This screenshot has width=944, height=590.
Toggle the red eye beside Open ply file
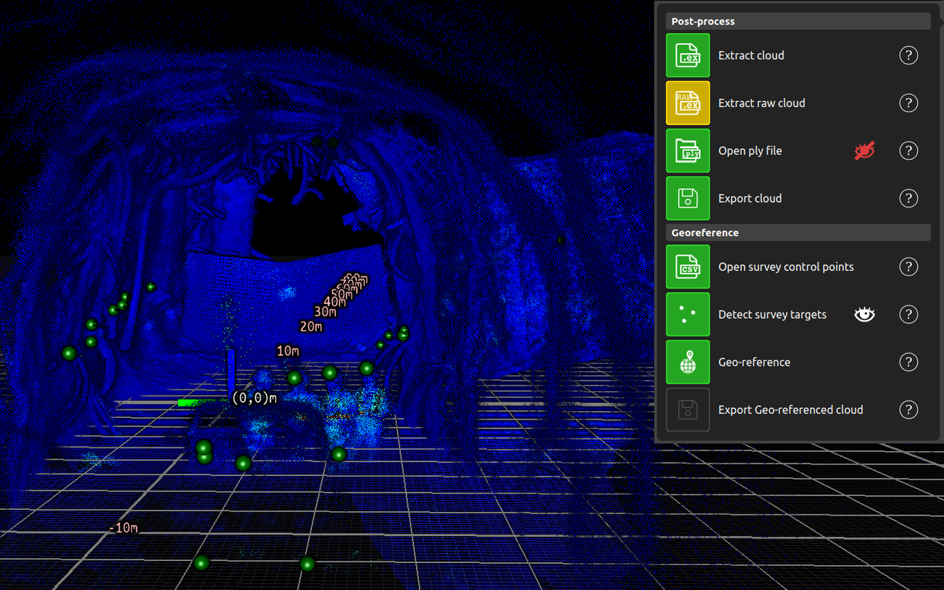point(864,150)
